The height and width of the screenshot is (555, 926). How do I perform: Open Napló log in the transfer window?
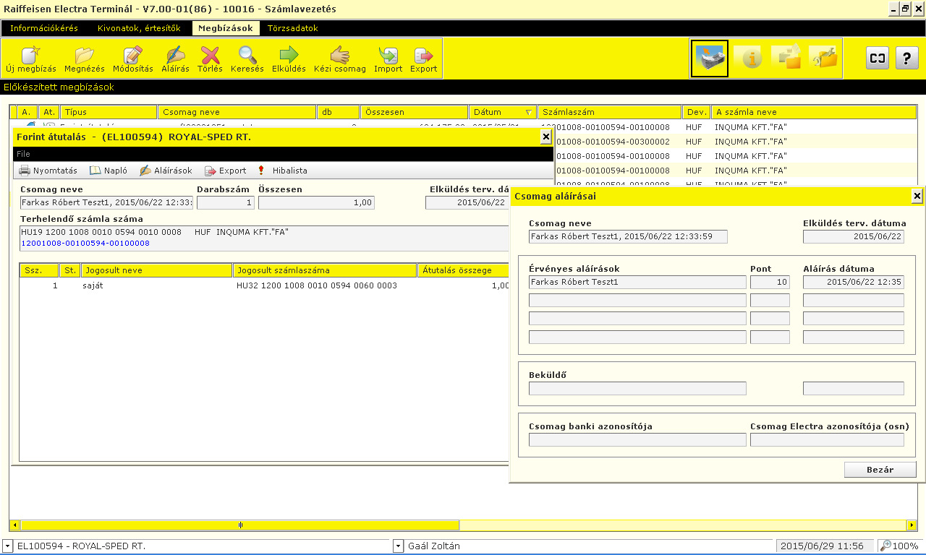pyautogui.click(x=109, y=171)
